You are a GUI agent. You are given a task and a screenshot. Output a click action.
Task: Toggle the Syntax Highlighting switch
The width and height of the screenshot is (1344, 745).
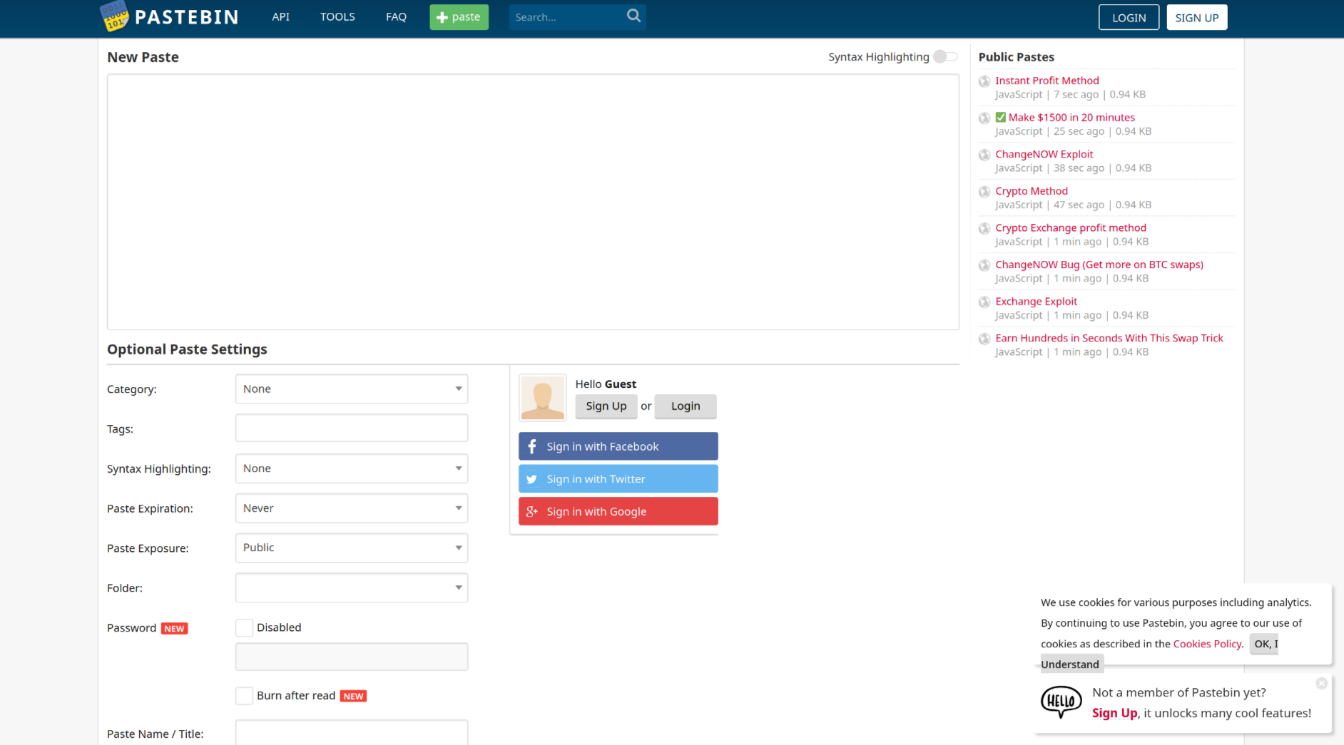point(945,56)
